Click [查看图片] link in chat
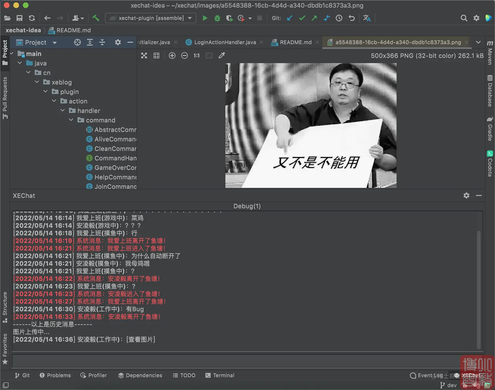 click(x=141, y=339)
